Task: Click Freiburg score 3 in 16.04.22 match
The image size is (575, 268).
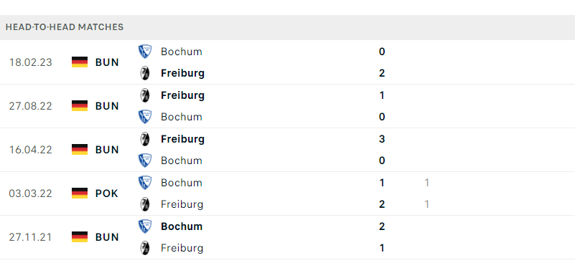Action: pos(382,139)
